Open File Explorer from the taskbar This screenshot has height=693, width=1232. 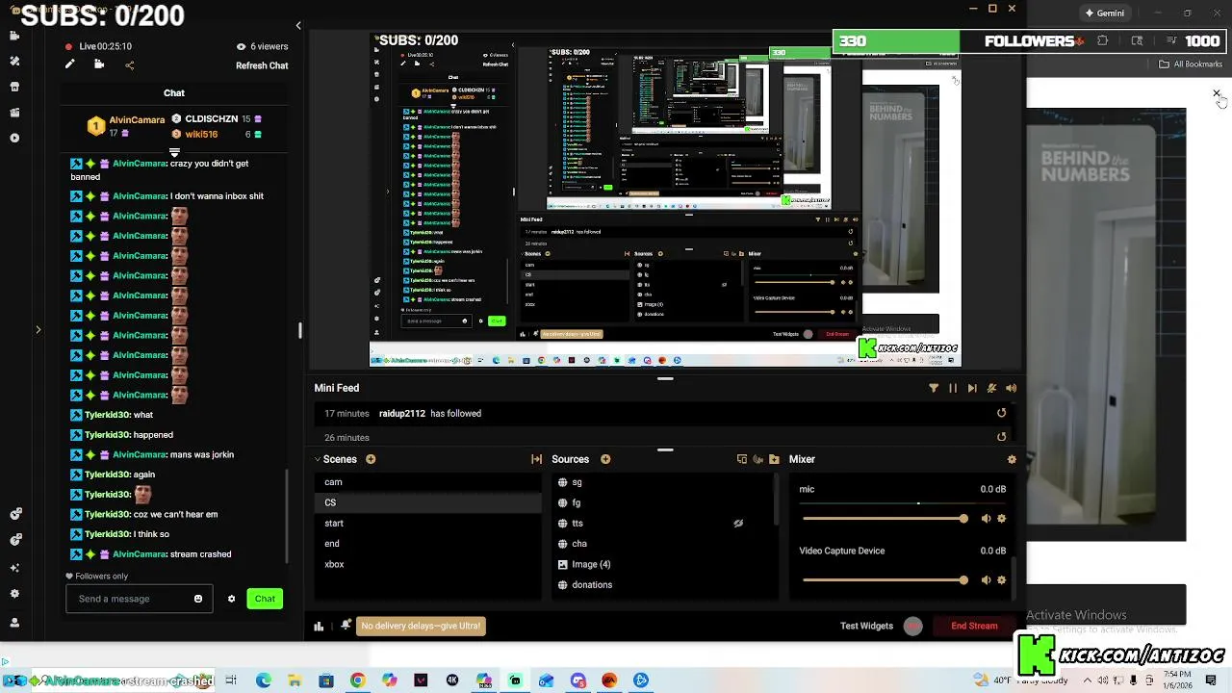pos(295,680)
